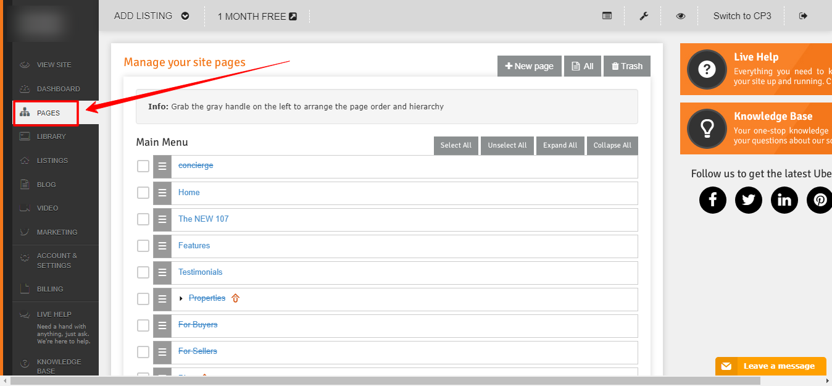832x386 pixels.
Task: Open the Facebook social icon
Action: [713, 200]
